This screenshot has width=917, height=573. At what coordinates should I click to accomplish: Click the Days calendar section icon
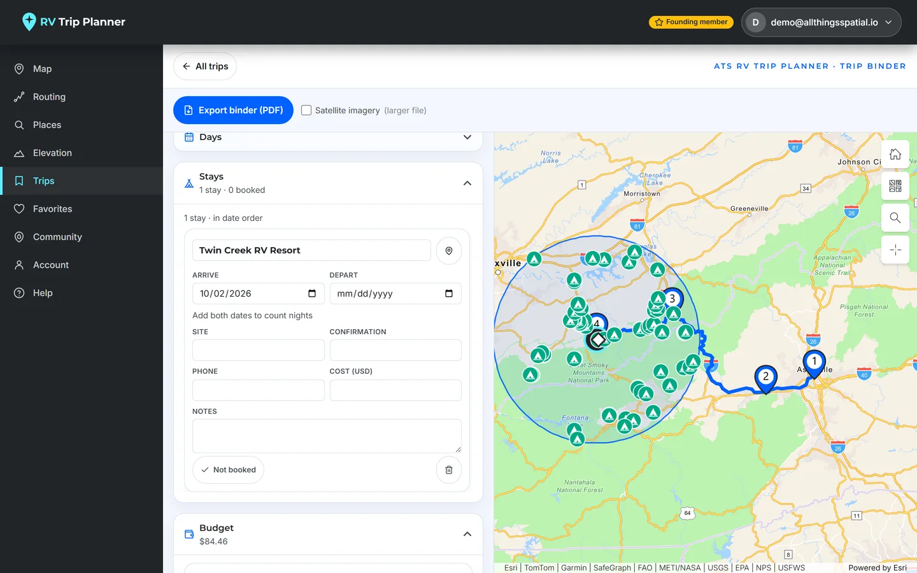189,137
